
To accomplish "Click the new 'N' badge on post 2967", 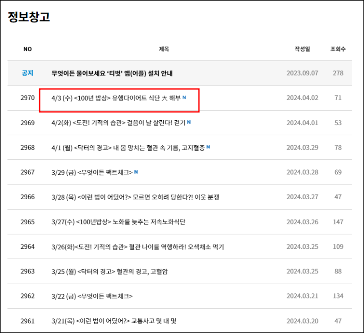I will pyautogui.click(x=136, y=172).
